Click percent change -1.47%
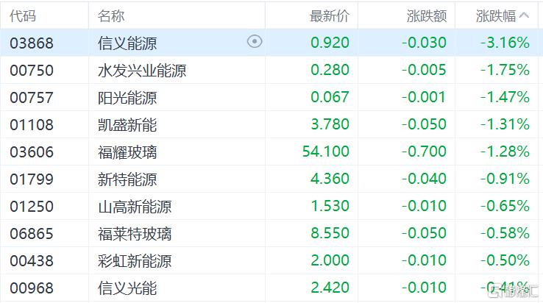Screen dimensions: 543x303 tap(505, 97)
